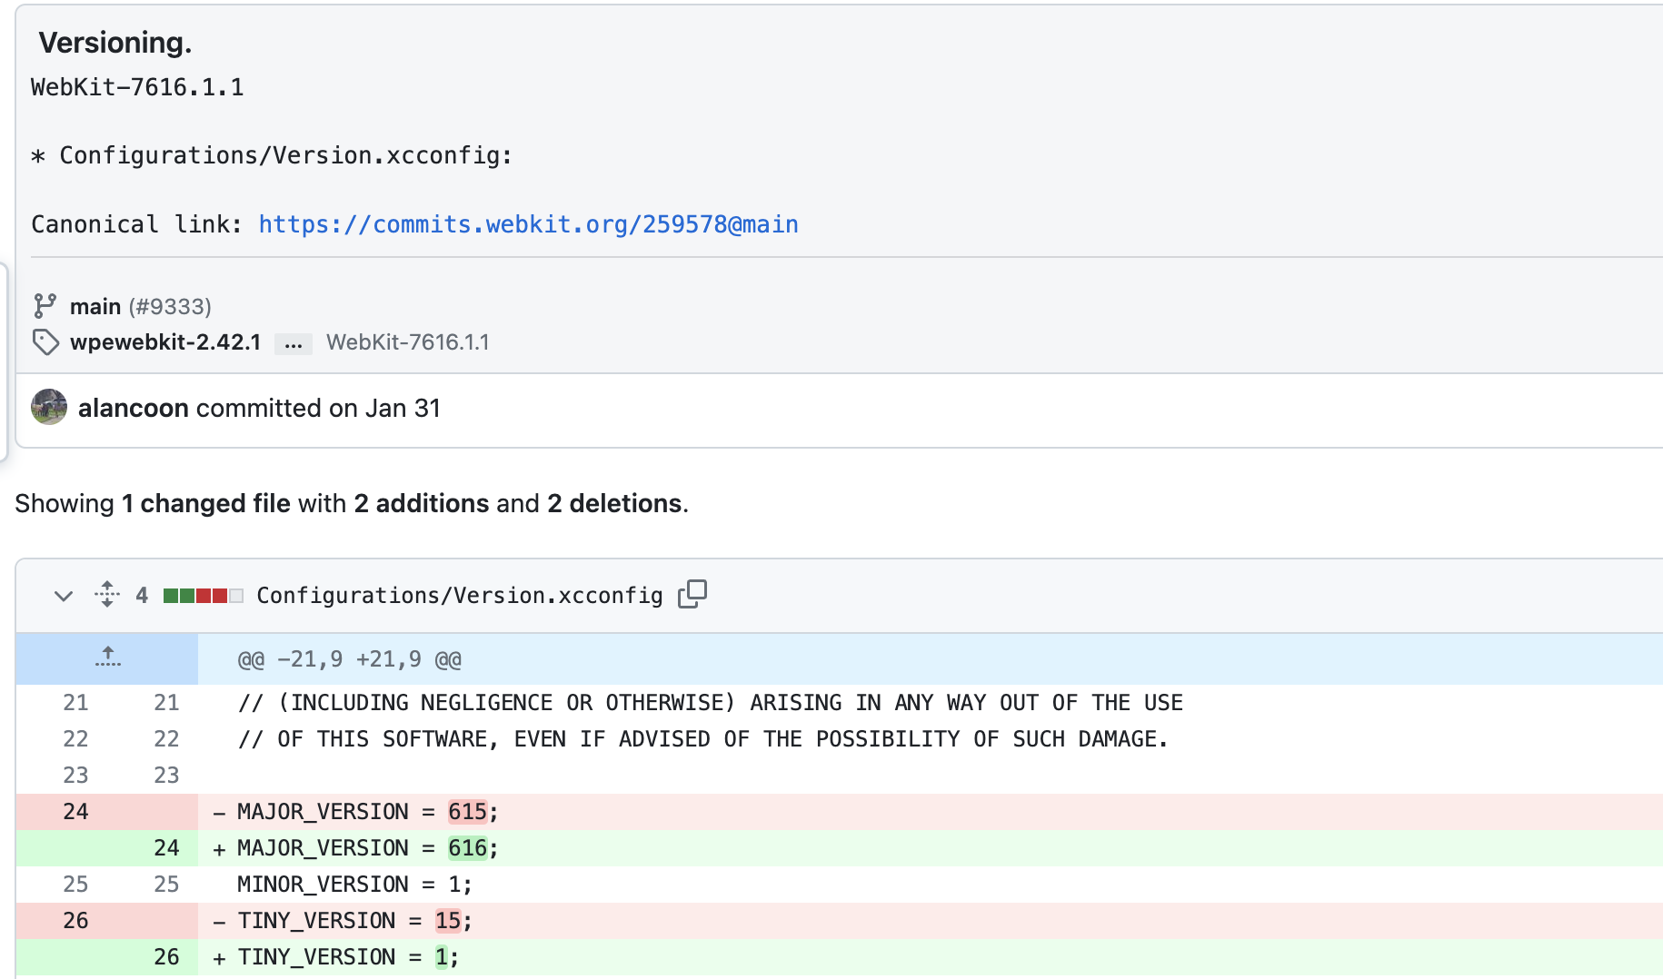
Task: Click the '2 deletions' summary text
Action: pyautogui.click(x=614, y=503)
